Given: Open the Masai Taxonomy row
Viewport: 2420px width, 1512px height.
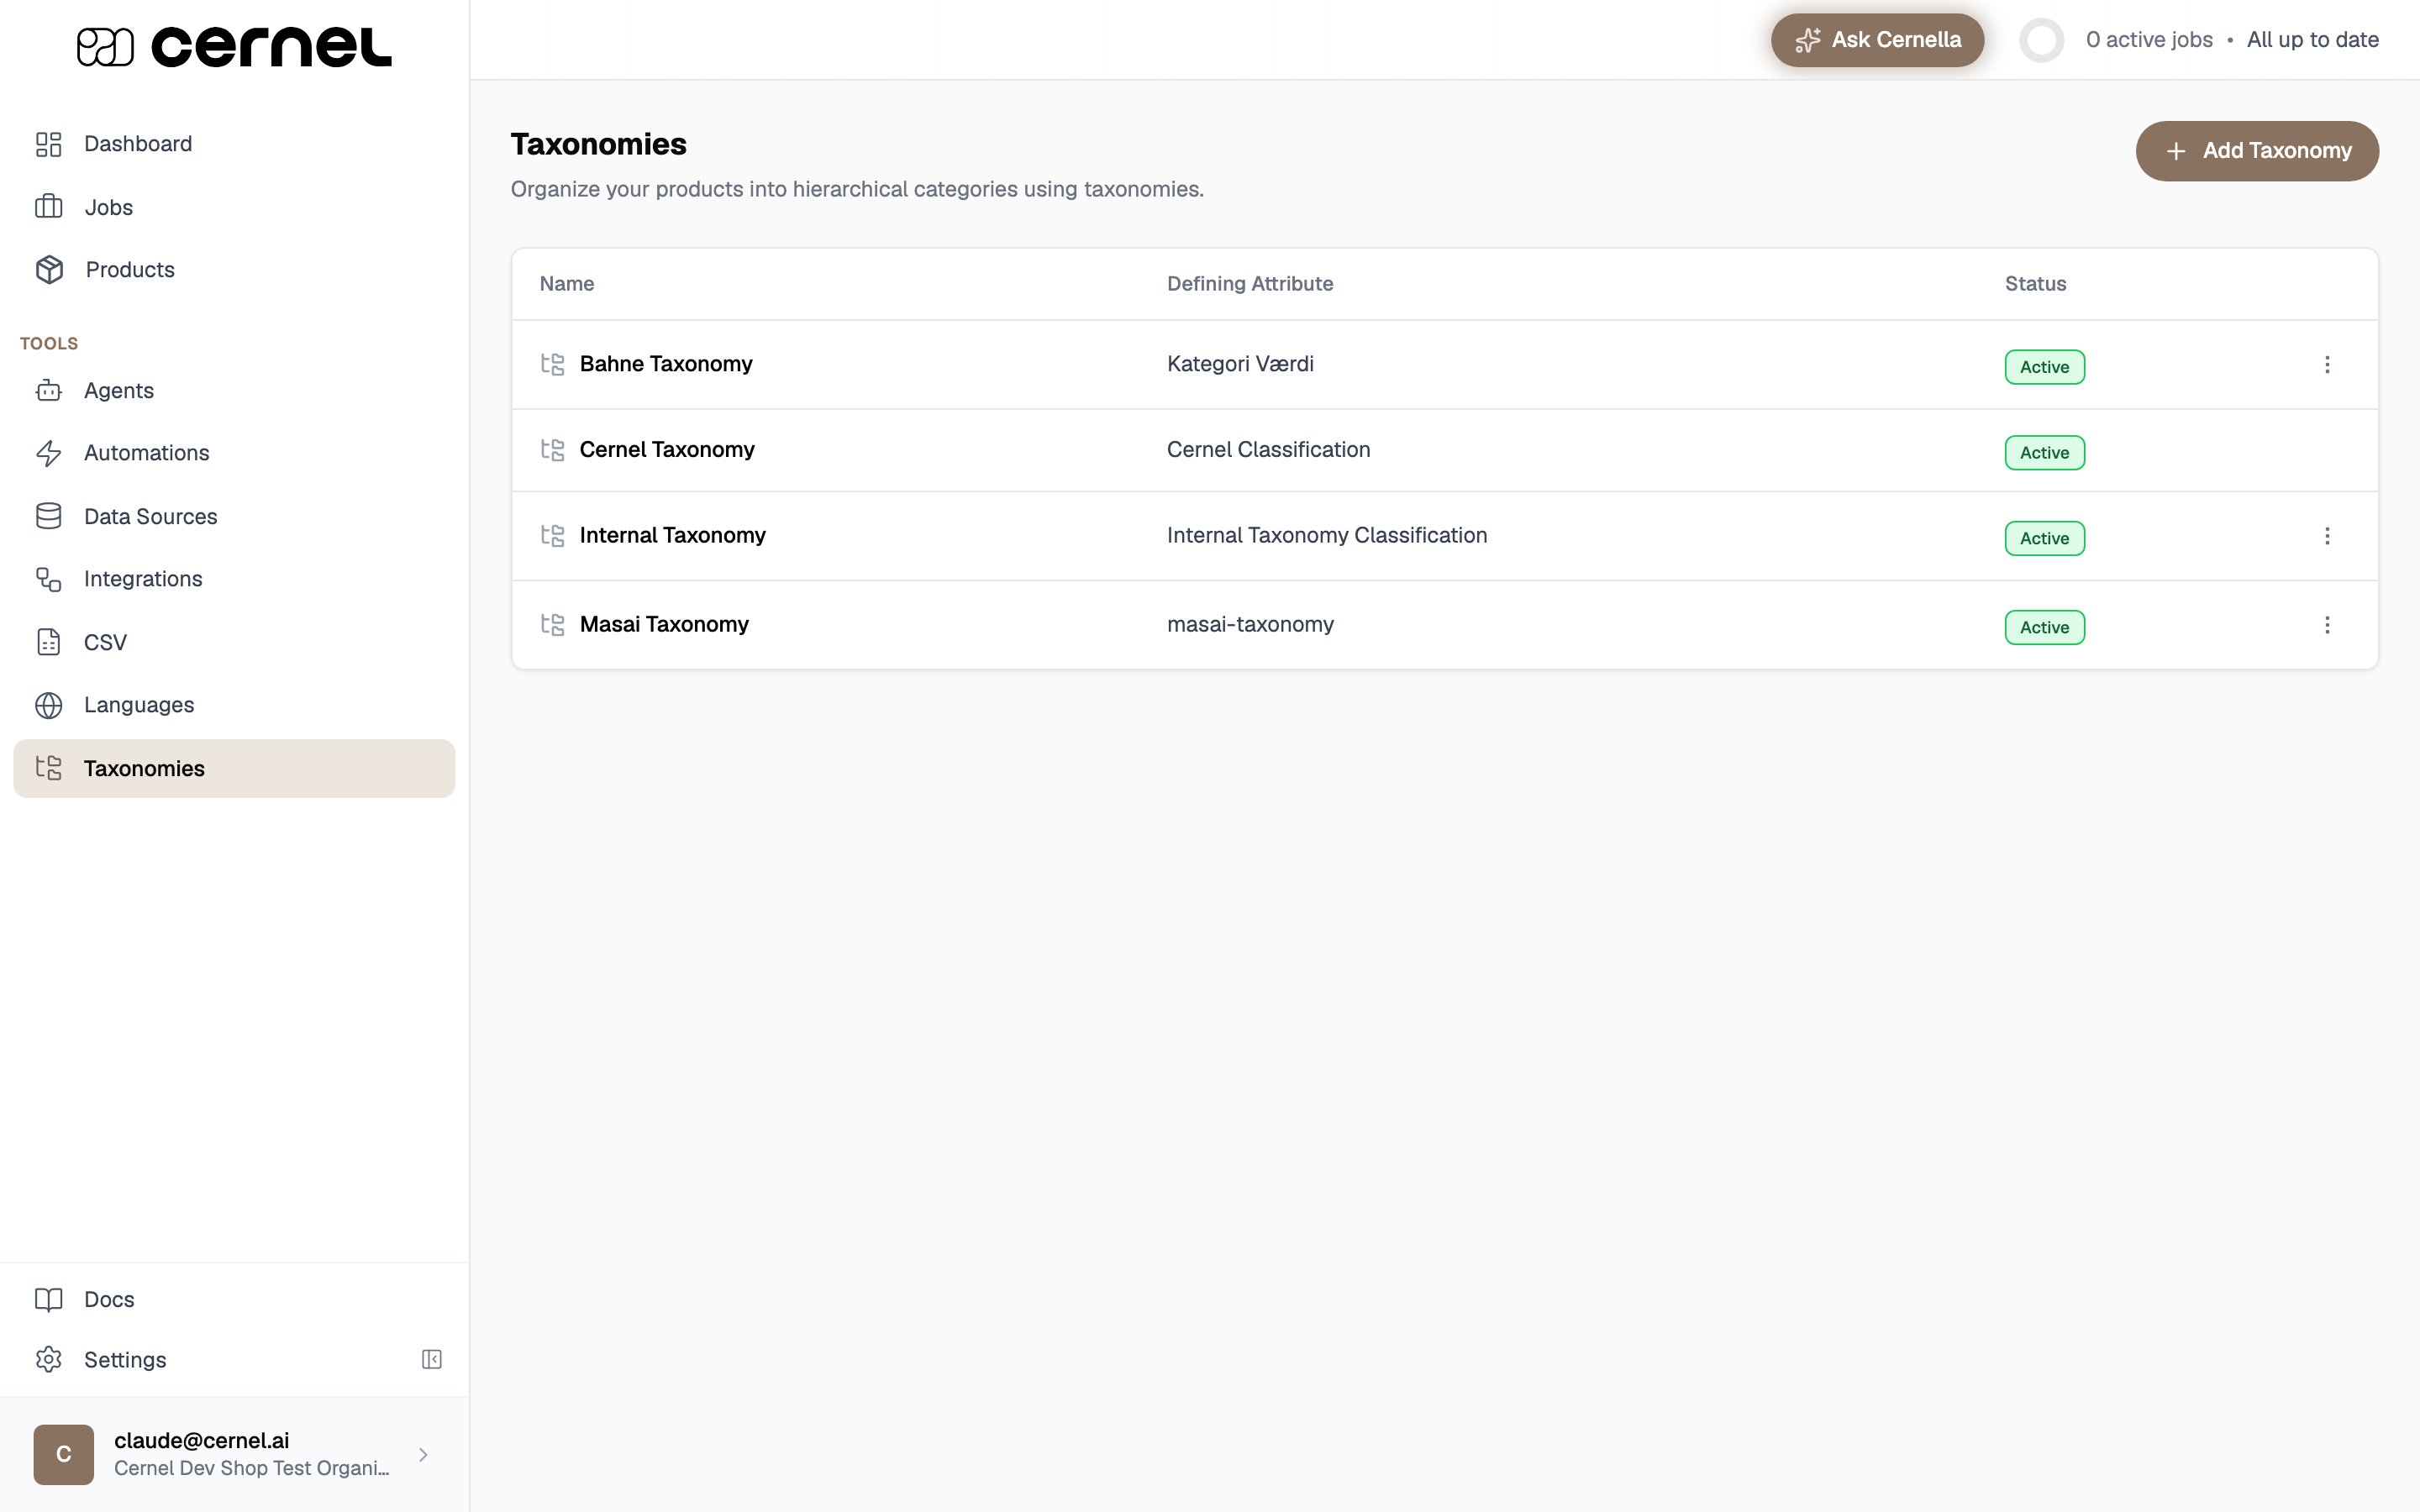Looking at the screenshot, I should (x=1444, y=625).
